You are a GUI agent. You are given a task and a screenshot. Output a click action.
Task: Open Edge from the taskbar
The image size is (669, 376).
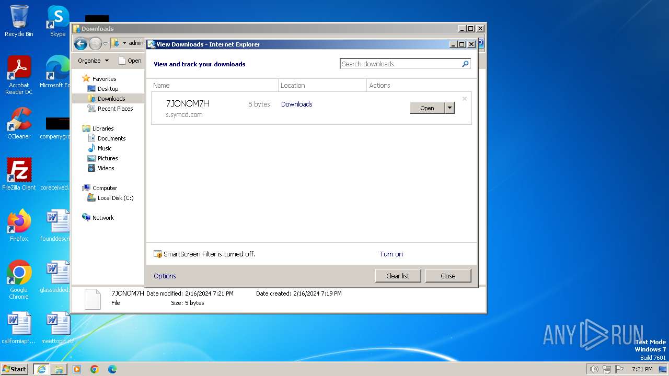tap(112, 369)
